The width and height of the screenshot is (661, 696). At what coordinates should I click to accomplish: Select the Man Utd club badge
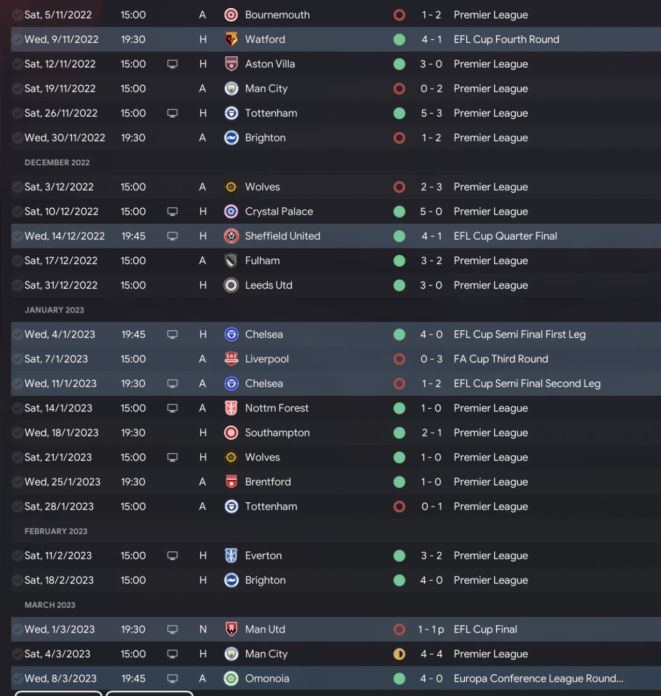231,629
